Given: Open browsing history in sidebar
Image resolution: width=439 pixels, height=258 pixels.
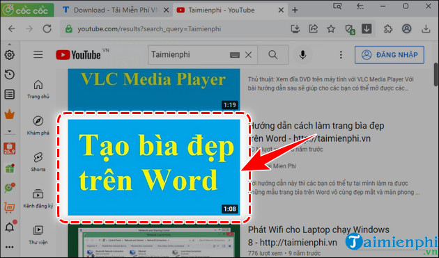Looking at the screenshot, I should (x=10, y=74).
